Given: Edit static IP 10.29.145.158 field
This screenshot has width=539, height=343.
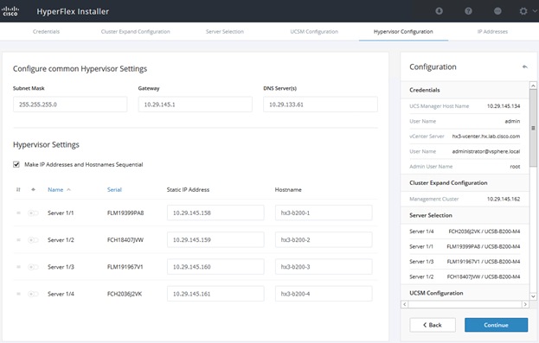Looking at the screenshot, I should coord(215,213).
